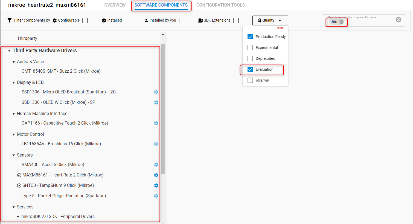This screenshot has width=413, height=224.
Task: Collapse the Motor Control category
Action: [x=14, y=135]
